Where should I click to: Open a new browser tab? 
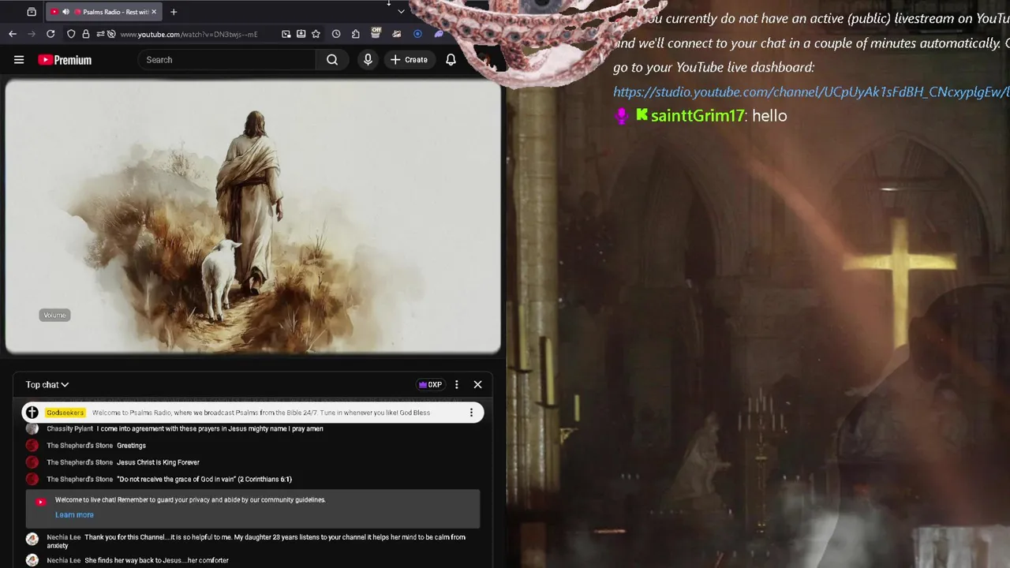(x=174, y=12)
